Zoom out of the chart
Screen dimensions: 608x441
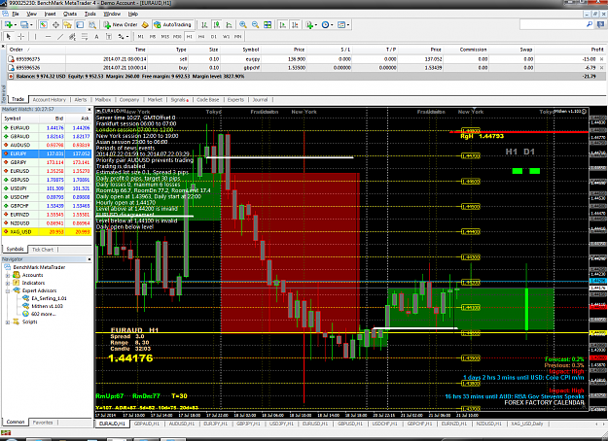click(x=255, y=25)
